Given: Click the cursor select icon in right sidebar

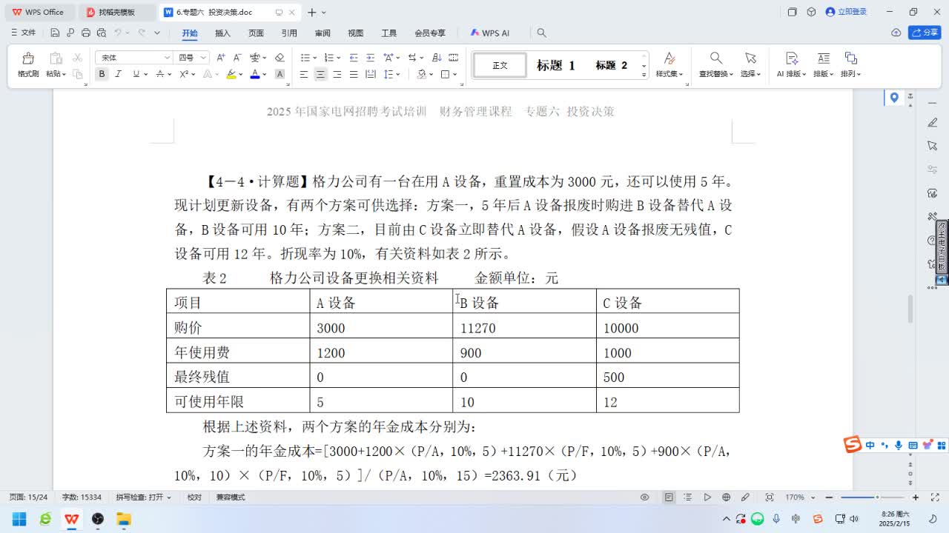Looking at the screenshot, I should click(x=933, y=146).
